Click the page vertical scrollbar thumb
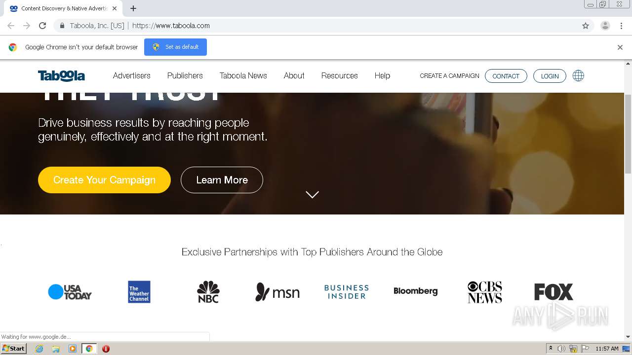This screenshot has width=632, height=355. point(628,133)
